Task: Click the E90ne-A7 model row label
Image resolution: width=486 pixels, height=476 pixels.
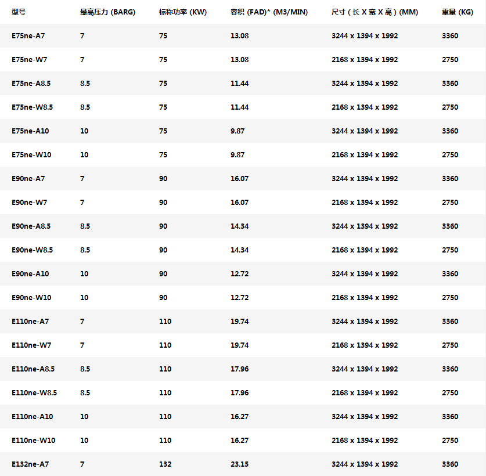Action: coord(28,179)
